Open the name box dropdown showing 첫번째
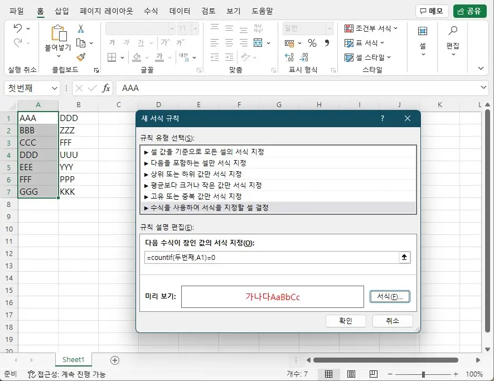Viewport: 494px width, 381px height. tap(54, 88)
